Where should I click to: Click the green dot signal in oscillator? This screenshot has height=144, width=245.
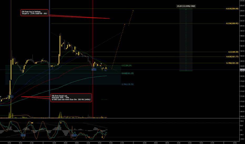(x=29, y=123)
